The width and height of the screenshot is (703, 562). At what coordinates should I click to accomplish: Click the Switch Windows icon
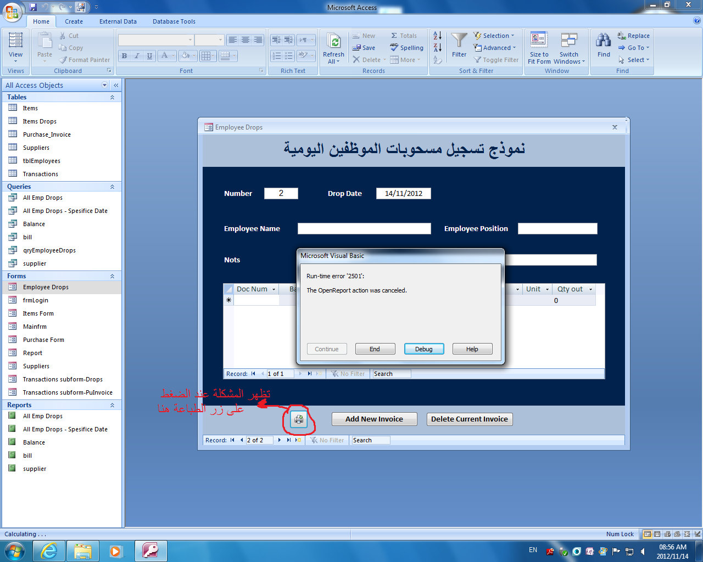[569, 48]
